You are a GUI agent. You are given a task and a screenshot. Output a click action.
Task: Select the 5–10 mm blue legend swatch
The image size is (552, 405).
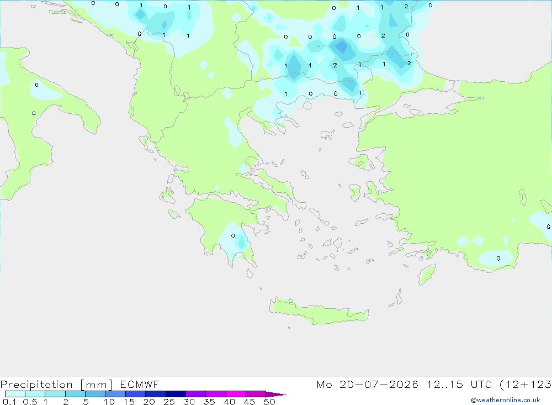(x=95, y=394)
